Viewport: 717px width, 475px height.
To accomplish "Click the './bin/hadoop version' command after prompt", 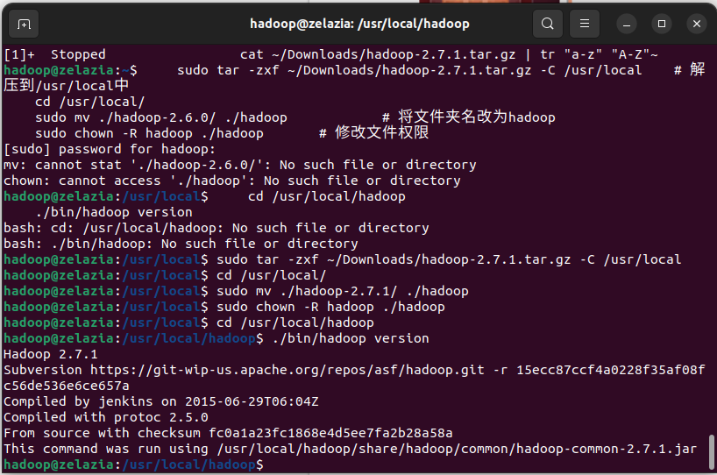I will 351,338.
